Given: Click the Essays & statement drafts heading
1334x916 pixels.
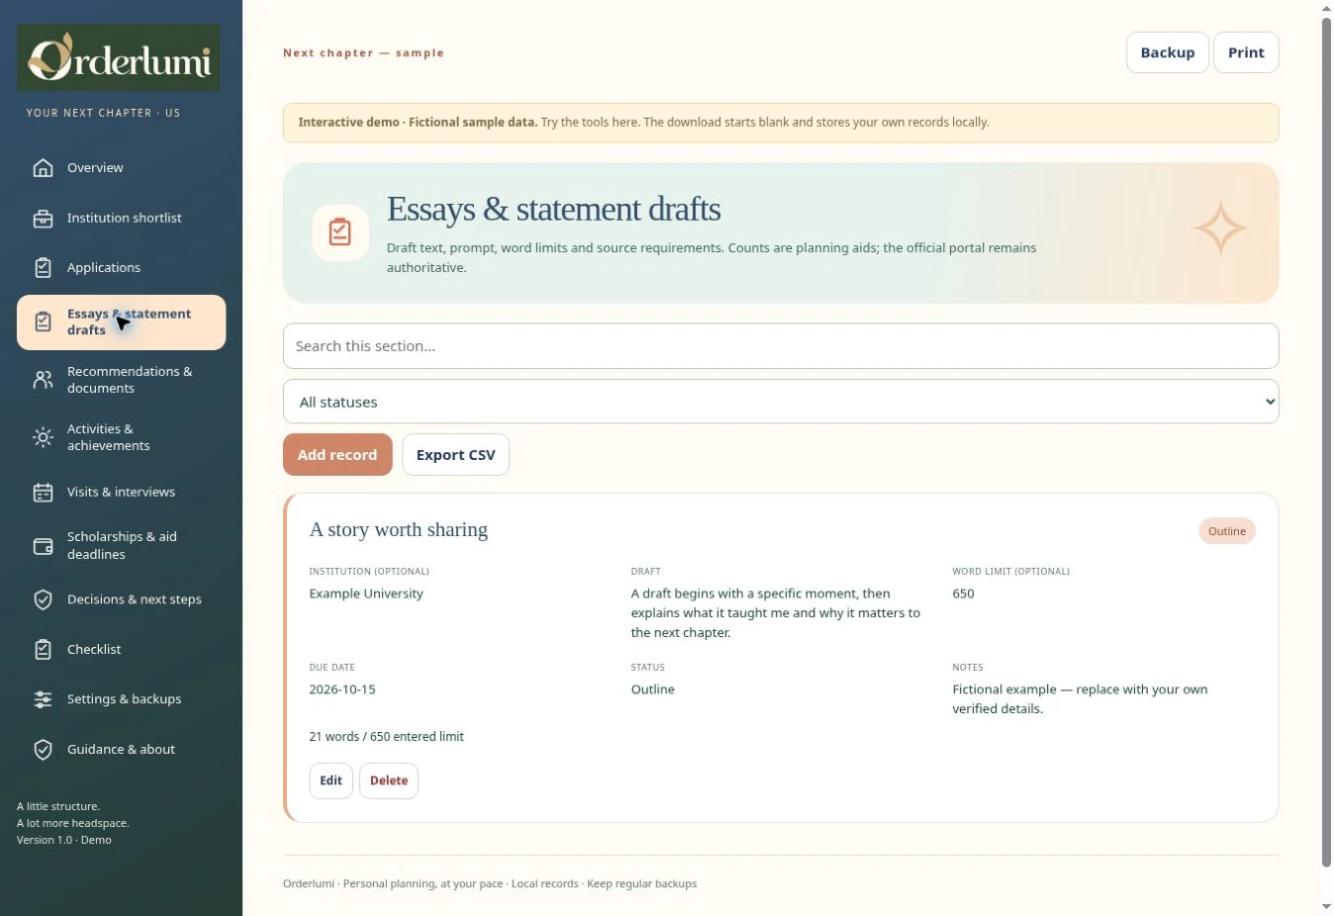Looking at the screenshot, I should coord(554,210).
